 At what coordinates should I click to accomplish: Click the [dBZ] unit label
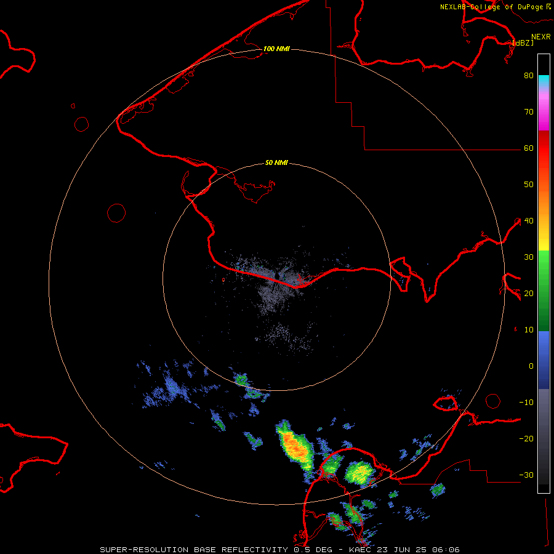click(523, 42)
